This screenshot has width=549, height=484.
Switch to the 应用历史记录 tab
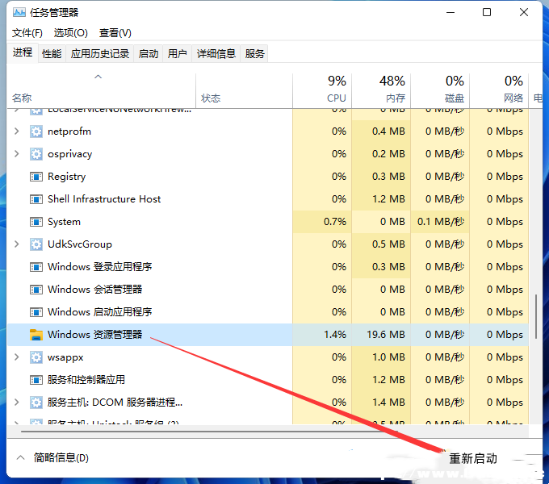100,54
